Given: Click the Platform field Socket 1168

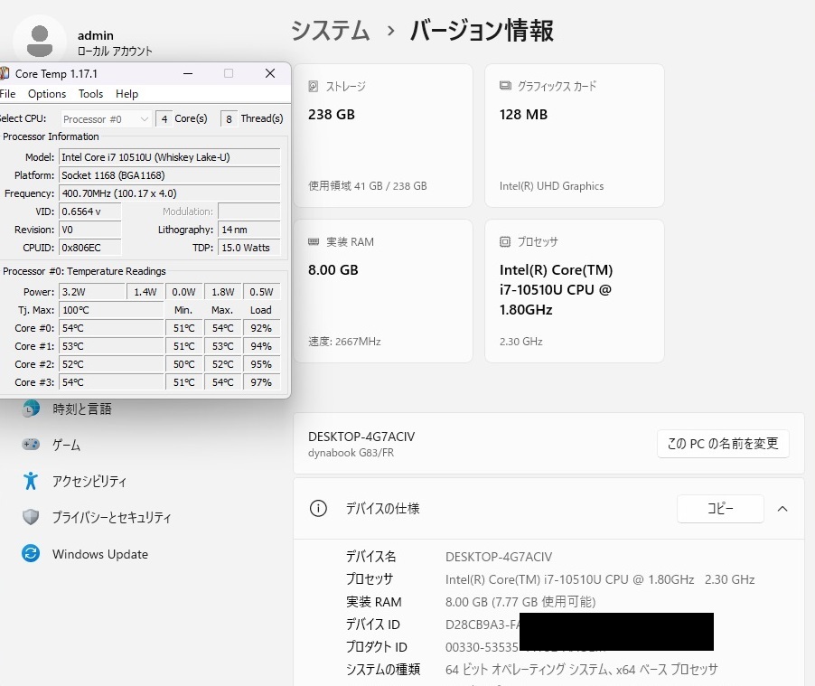Looking at the screenshot, I should pyautogui.click(x=170, y=175).
